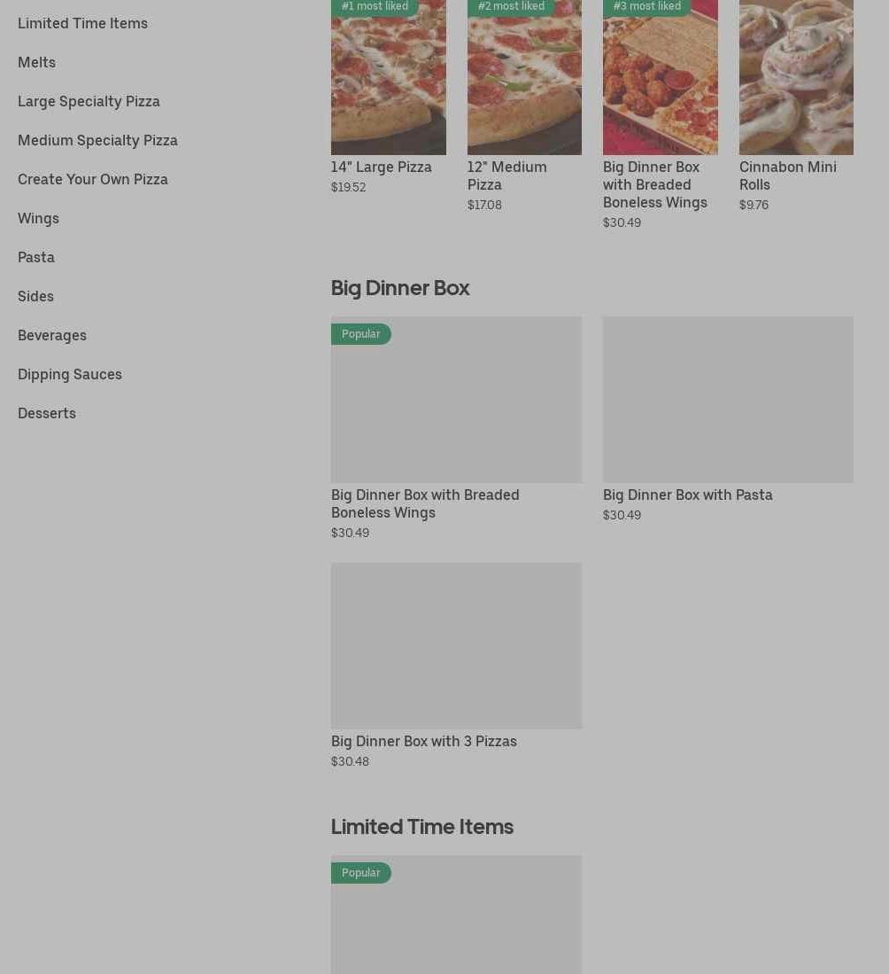This screenshot has height=974, width=889.
Task: Open the Sides category
Action: 35,297
